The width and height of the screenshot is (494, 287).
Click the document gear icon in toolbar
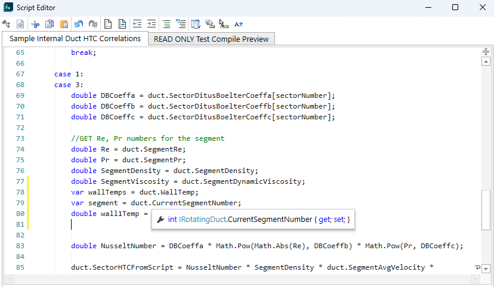[x=20, y=24]
